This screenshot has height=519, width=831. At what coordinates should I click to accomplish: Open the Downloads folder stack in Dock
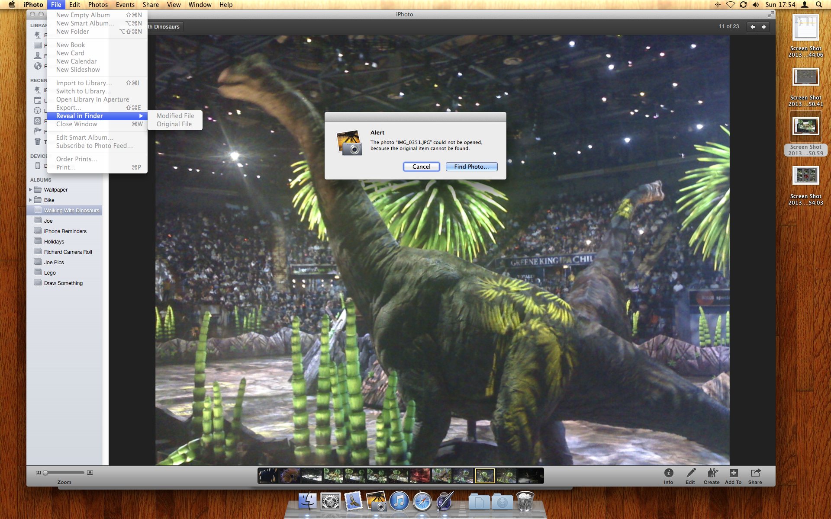tap(502, 502)
